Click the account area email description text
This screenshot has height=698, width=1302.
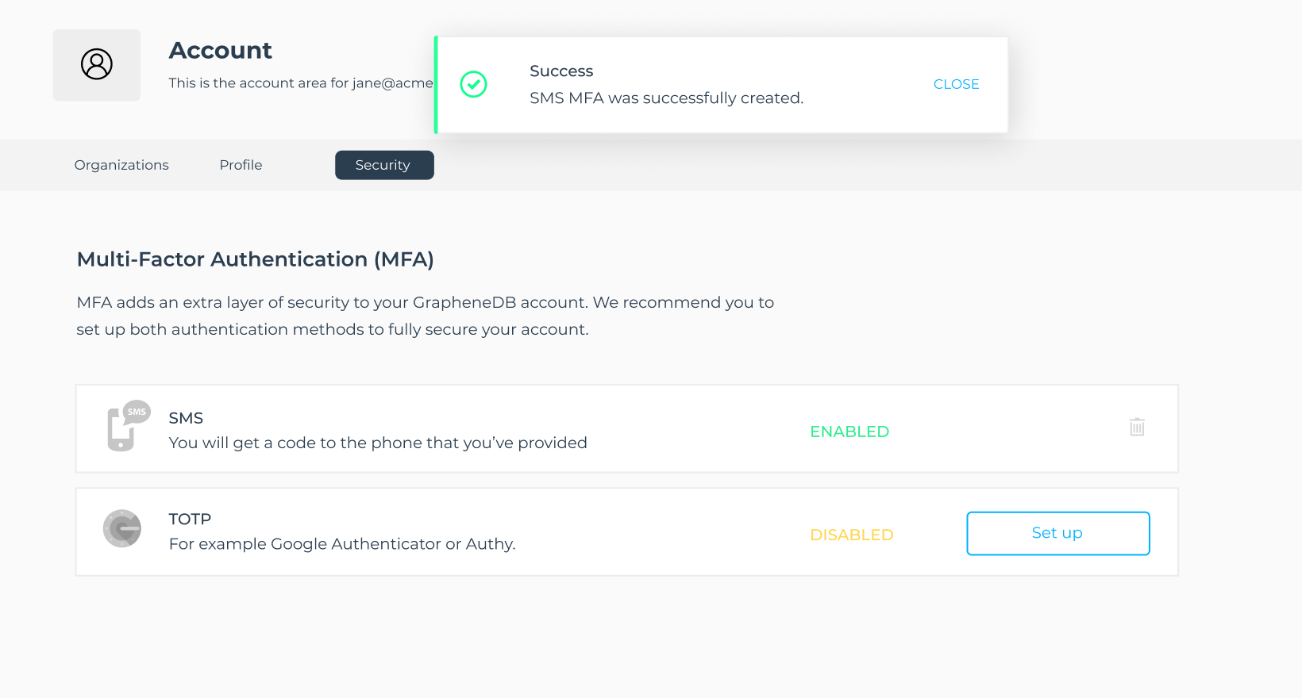(x=300, y=83)
